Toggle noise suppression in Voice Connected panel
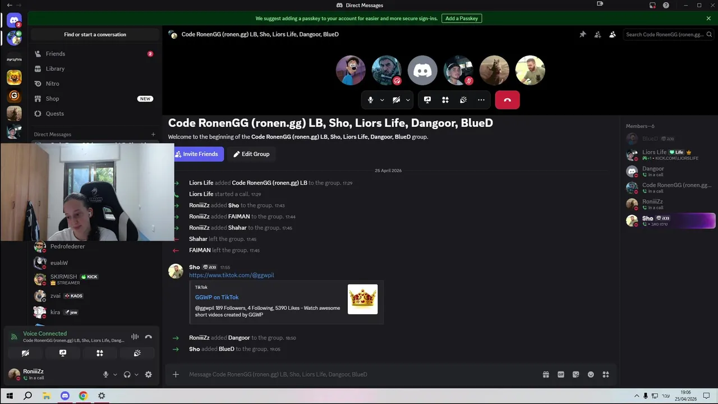The image size is (718, 404). 135,337
